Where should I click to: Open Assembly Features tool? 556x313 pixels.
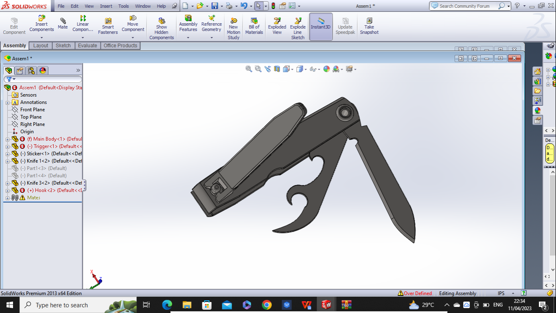(188, 23)
